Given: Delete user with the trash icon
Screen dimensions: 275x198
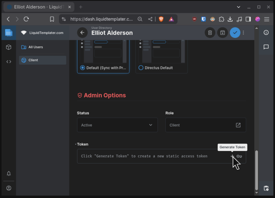Looking at the screenshot, I should click(x=210, y=33).
